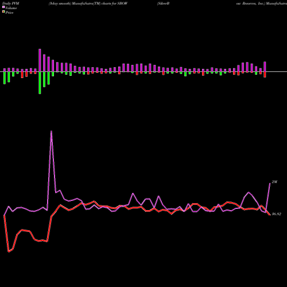Viewport: 287px width, 287px height.
Task: Click the '2M' volume end label
Action: point(274,182)
